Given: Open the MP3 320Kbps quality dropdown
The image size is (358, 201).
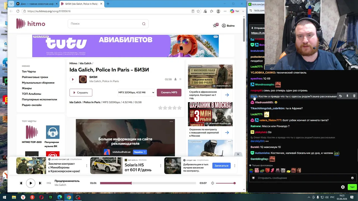Looking at the screenshot, I should point(136,92).
